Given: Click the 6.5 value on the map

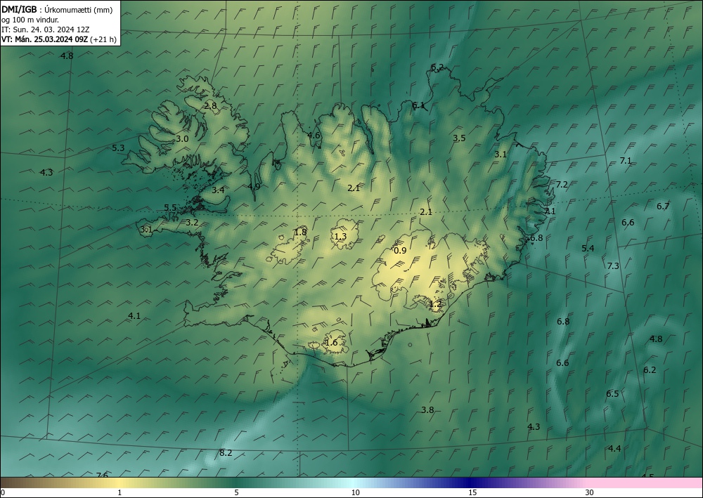Looking at the screenshot, I should (612, 393).
